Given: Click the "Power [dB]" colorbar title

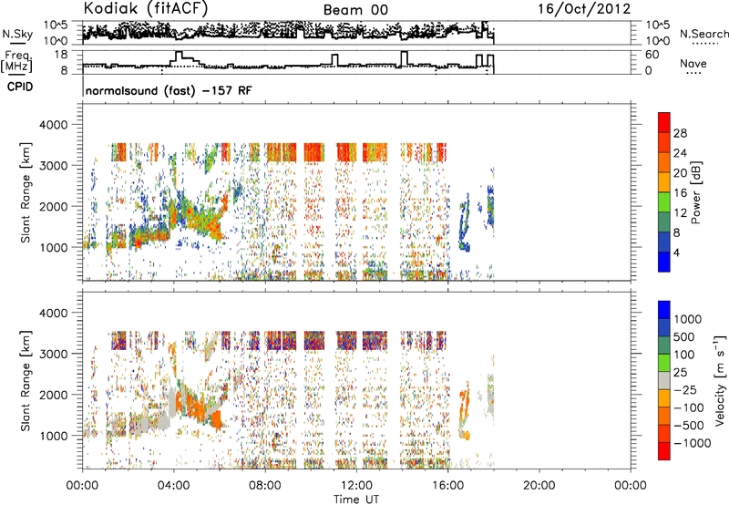Looking at the screenshot, I should (695, 192).
